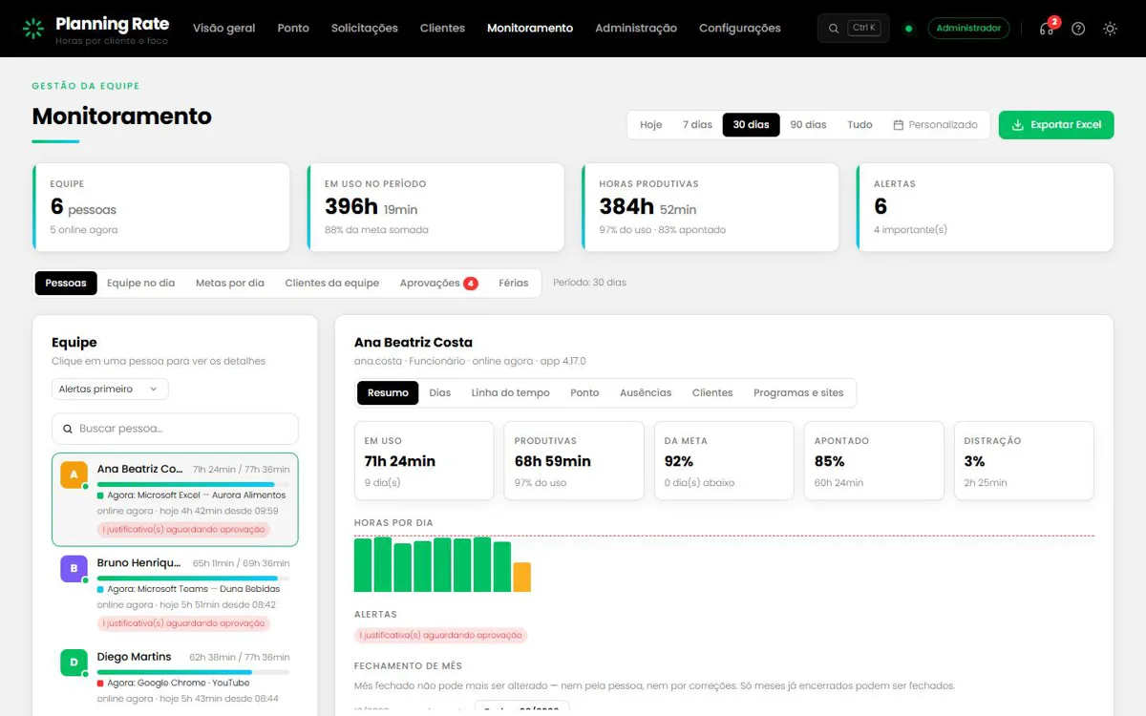Open the Aprovações tab
The width and height of the screenshot is (1146, 716).
[x=438, y=283]
